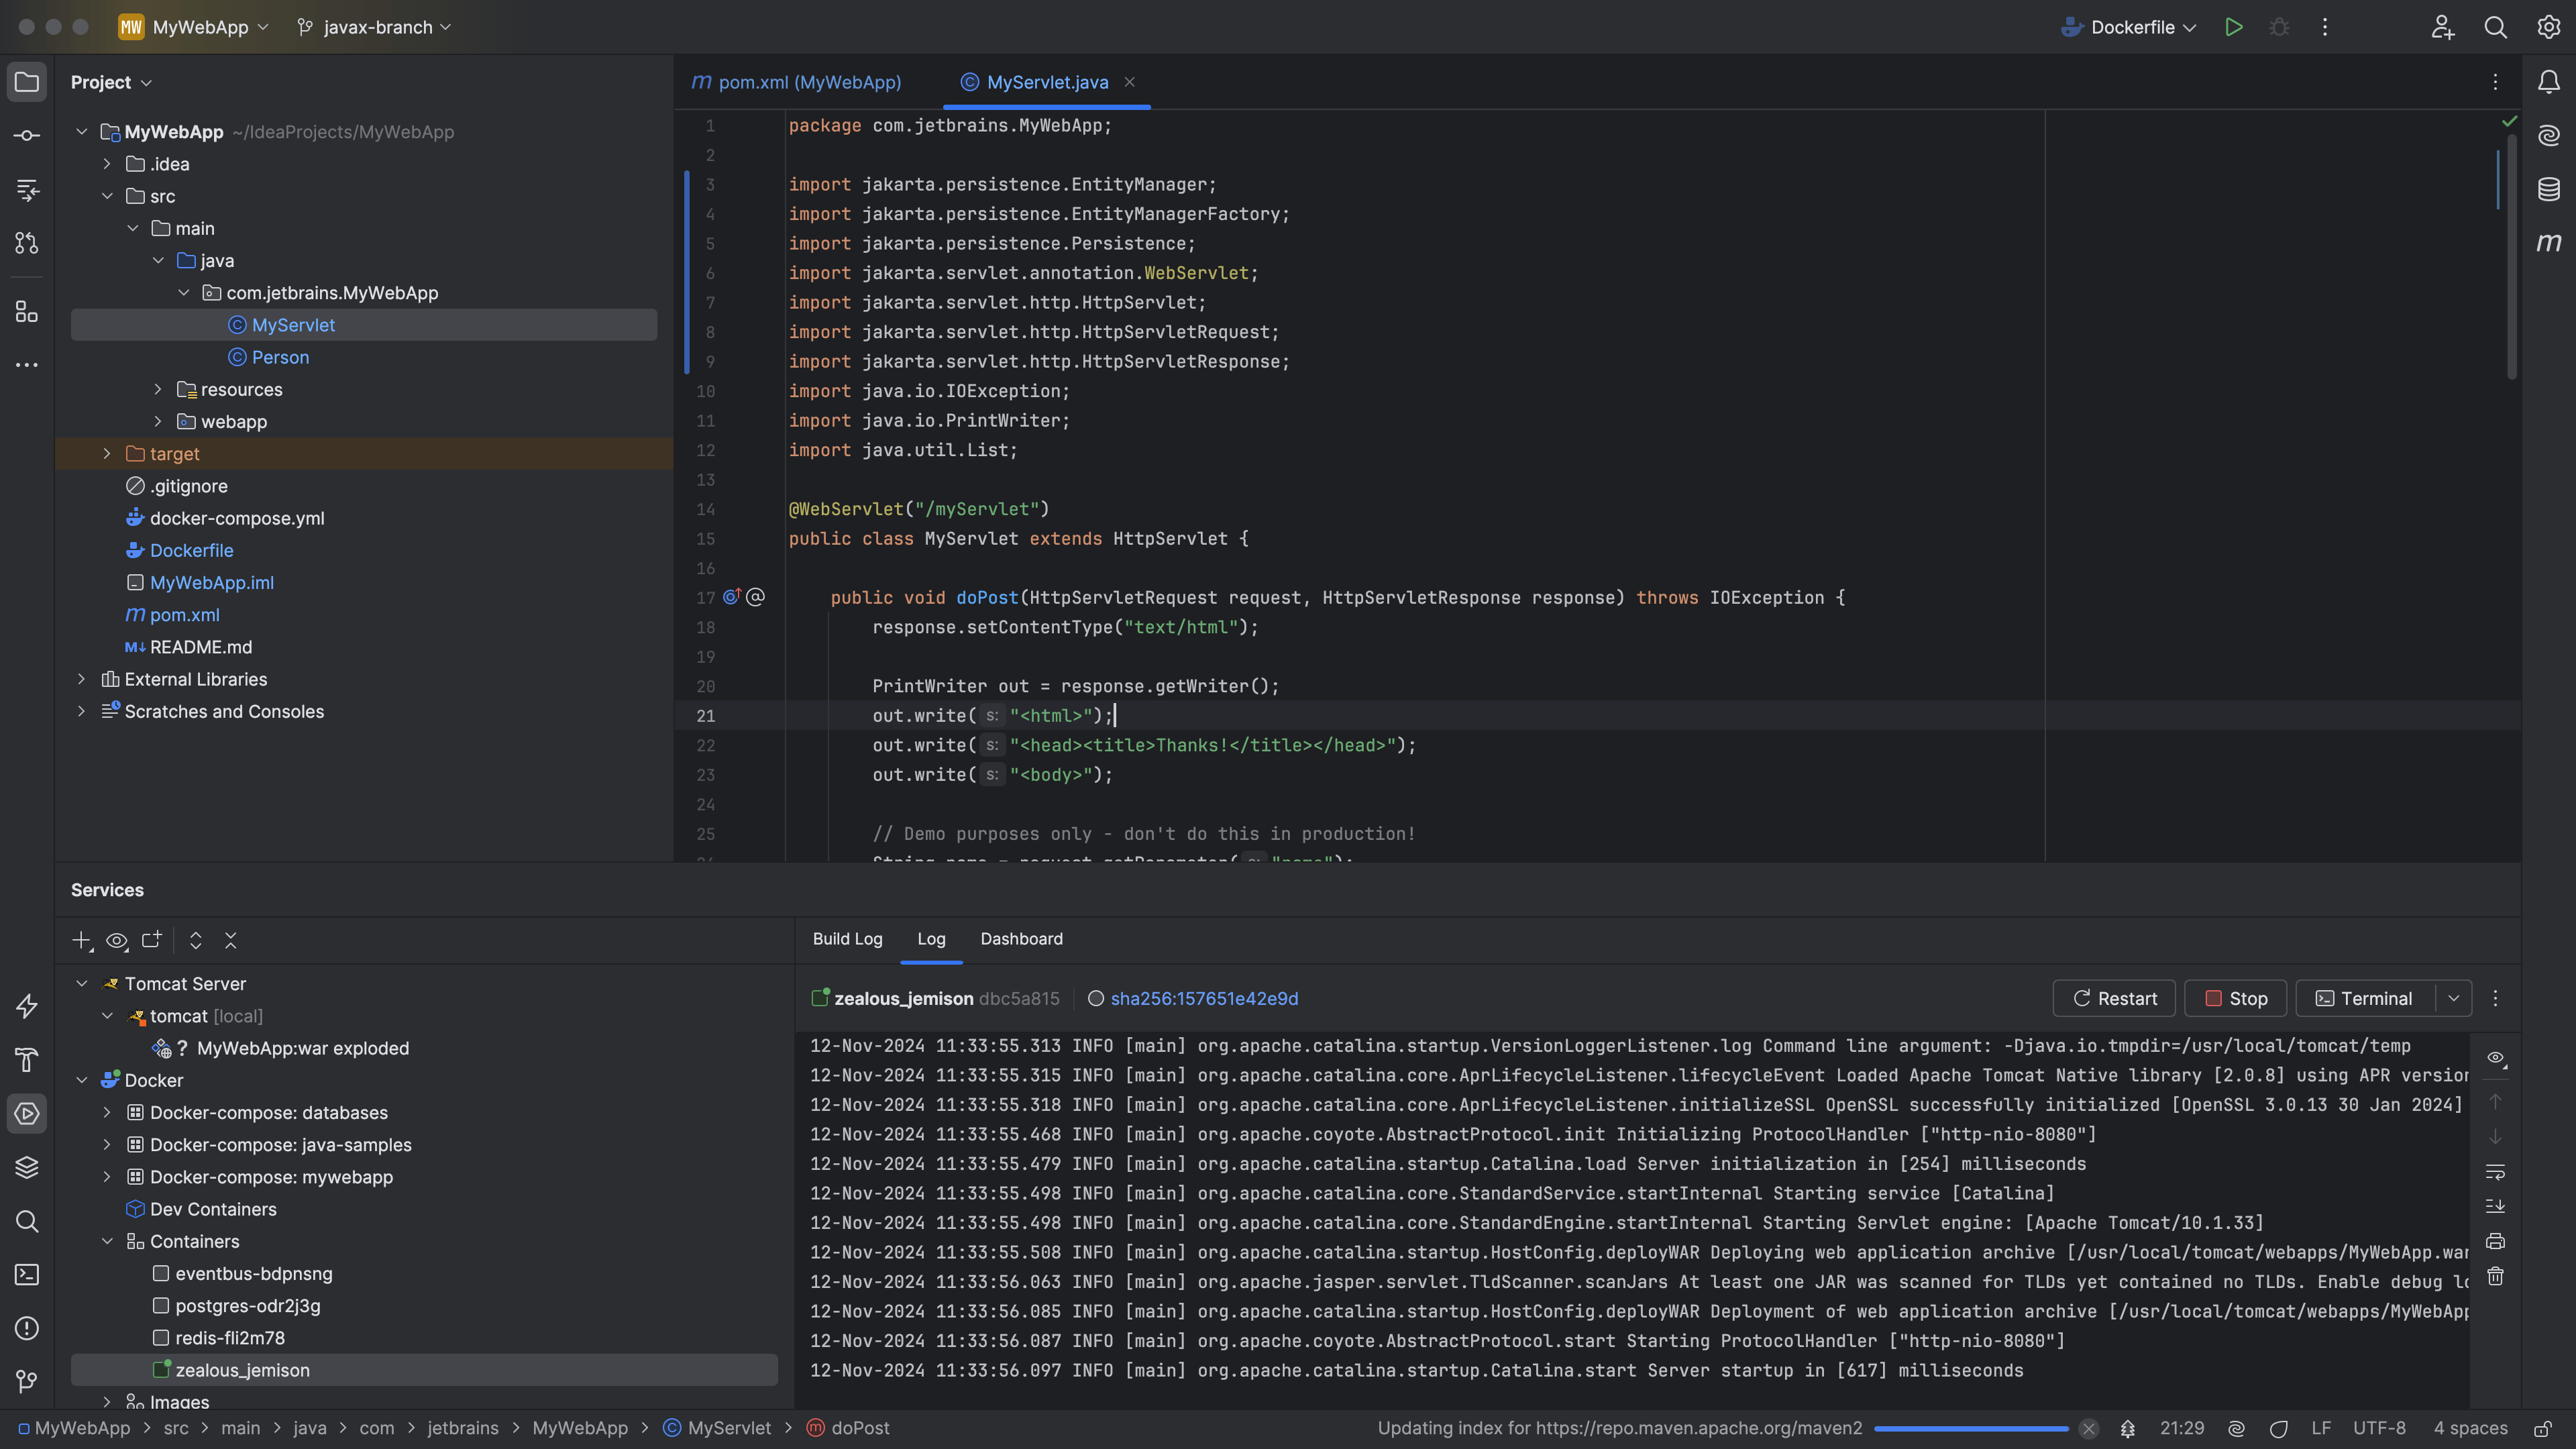This screenshot has height=1449, width=2576.
Task: Open the Database tool window icon
Action: coord(2548,188)
